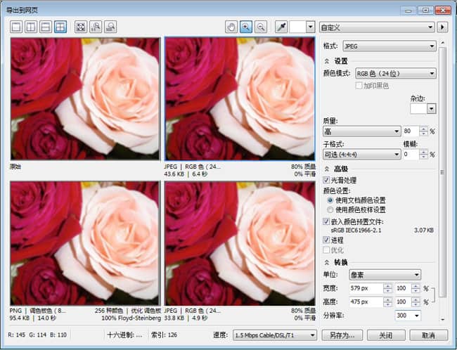Toggle the 进程 checkbox
457x350 pixels.
326,240
